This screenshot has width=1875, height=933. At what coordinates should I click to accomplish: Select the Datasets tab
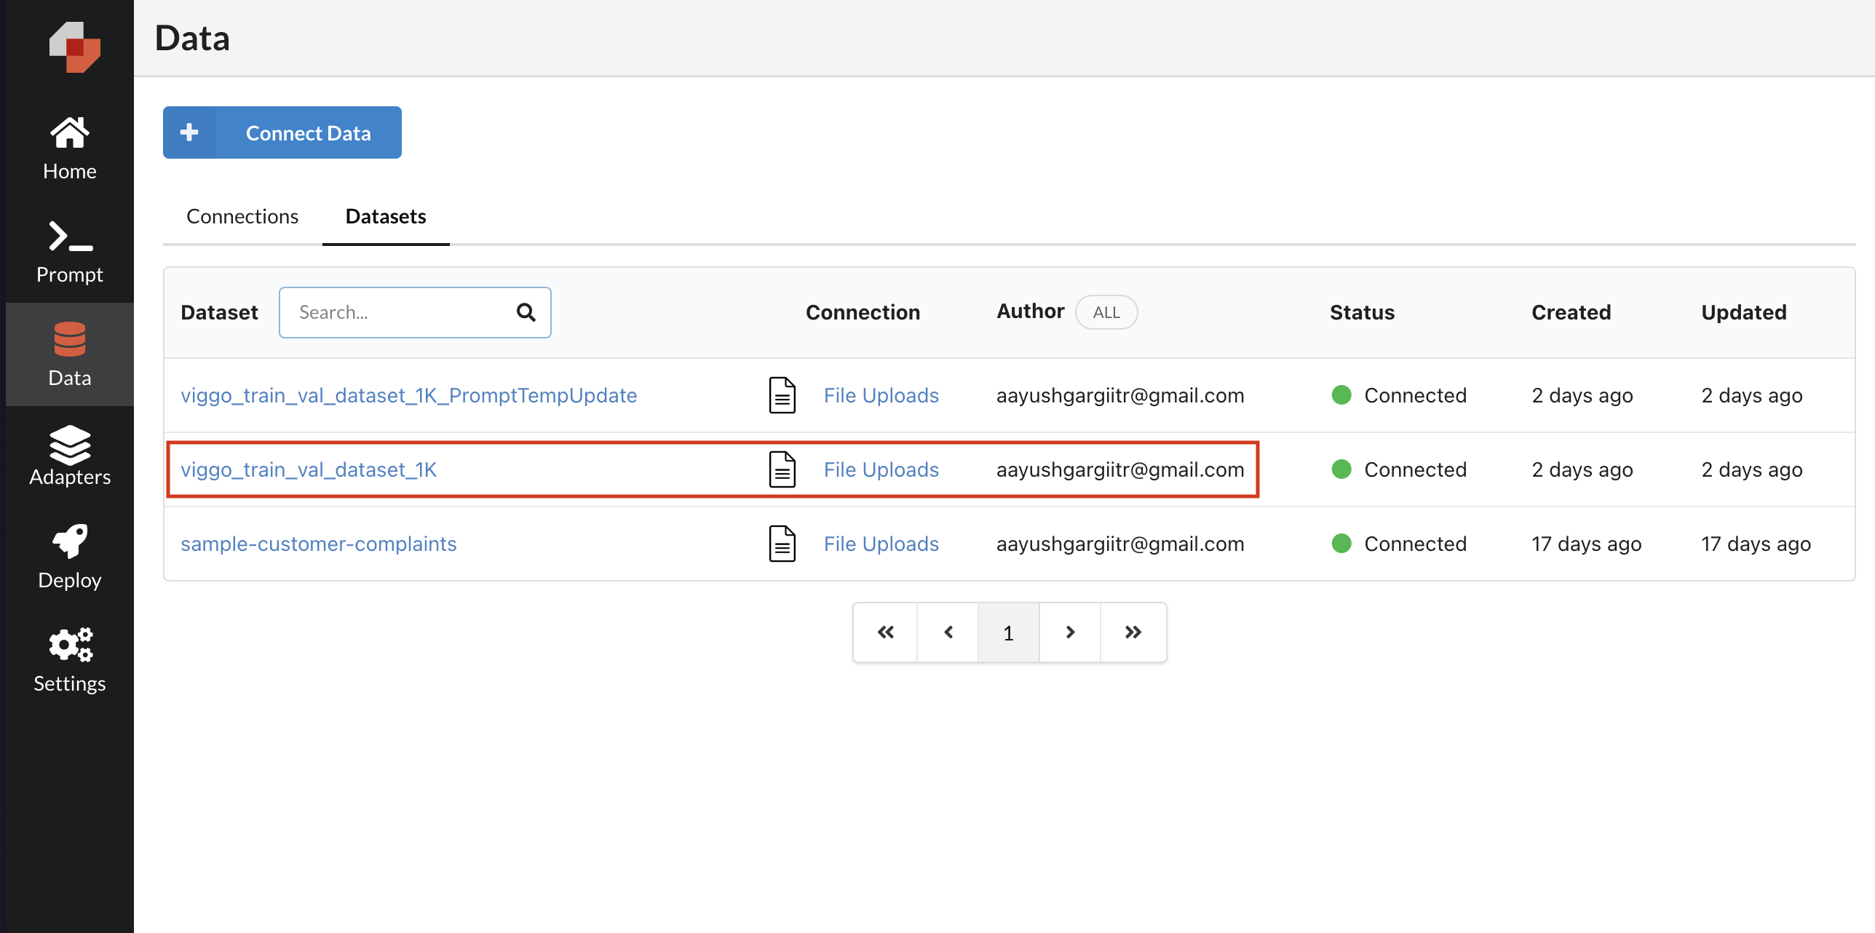(x=386, y=216)
